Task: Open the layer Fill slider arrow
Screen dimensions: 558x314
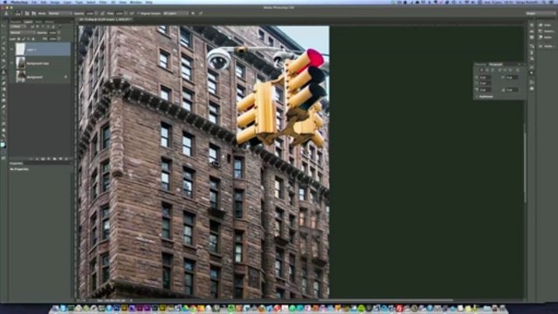Action: click(x=59, y=38)
